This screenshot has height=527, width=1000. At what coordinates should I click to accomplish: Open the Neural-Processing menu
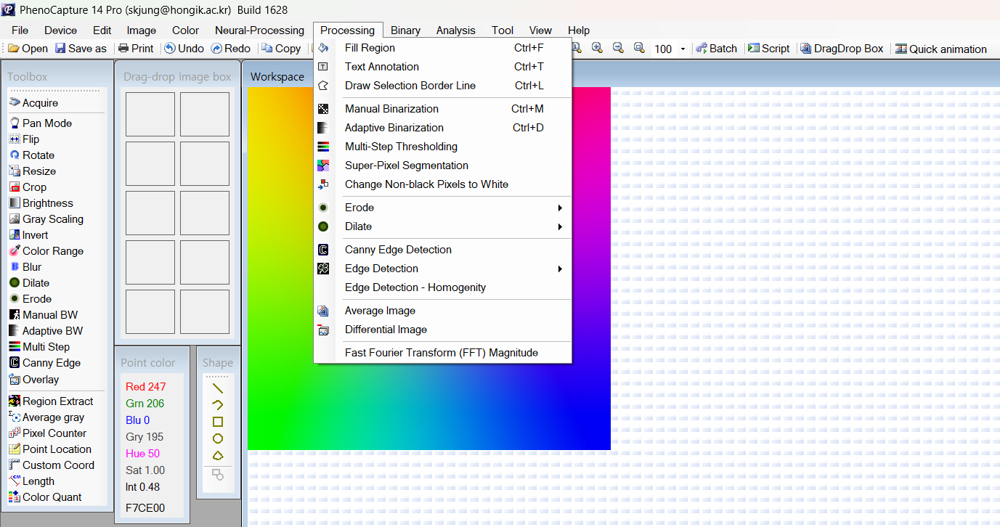pyautogui.click(x=259, y=30)
